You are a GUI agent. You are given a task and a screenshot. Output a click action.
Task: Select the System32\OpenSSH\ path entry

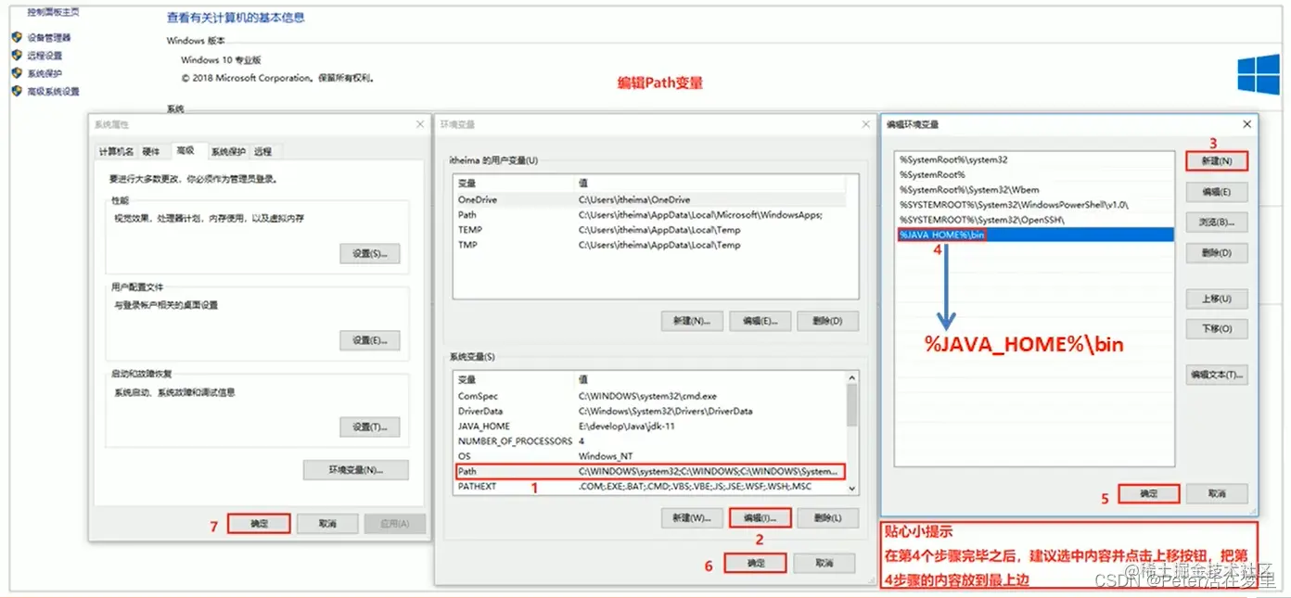point(1034,220)
